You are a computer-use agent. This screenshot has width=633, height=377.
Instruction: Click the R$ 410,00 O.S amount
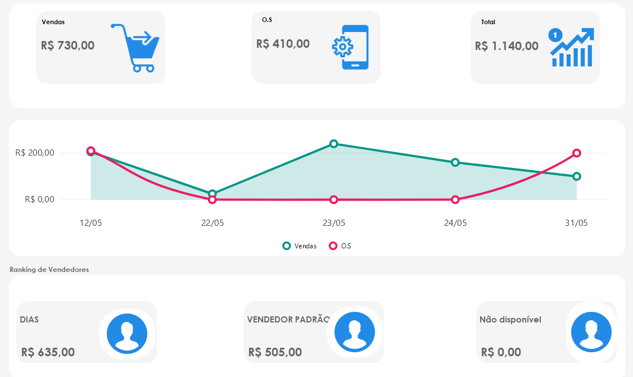283,44
